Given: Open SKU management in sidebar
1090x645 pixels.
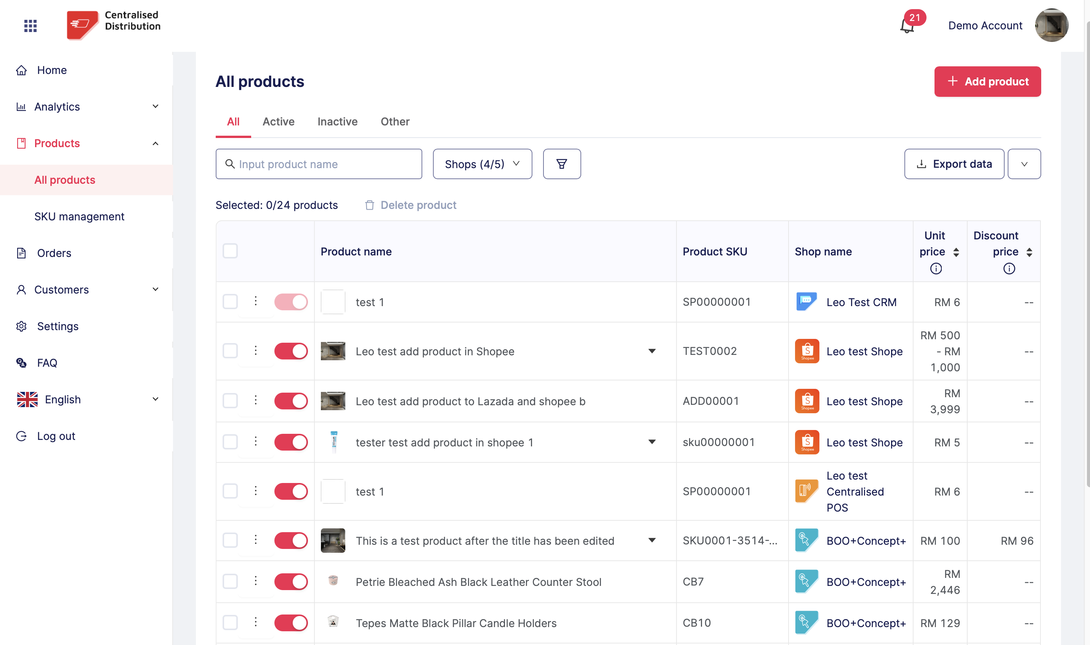Looking at the screenshot, I should (x=79, y=217).
